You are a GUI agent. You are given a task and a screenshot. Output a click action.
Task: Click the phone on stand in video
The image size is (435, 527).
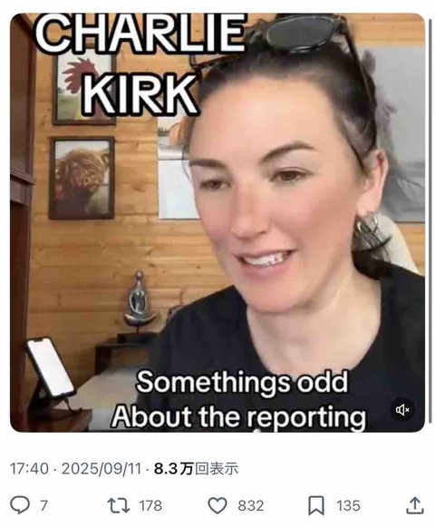coord(51,371)
